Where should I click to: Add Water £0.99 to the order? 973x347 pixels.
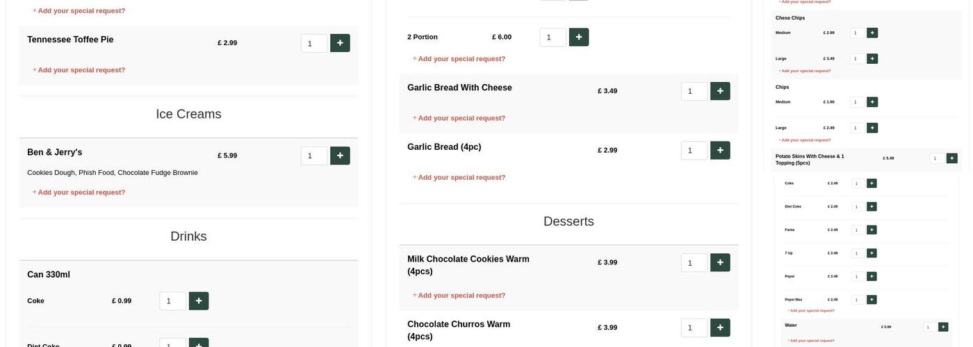tap(943, 327)
